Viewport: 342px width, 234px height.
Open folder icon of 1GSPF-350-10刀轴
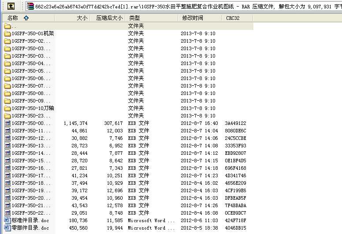point(7,108)
